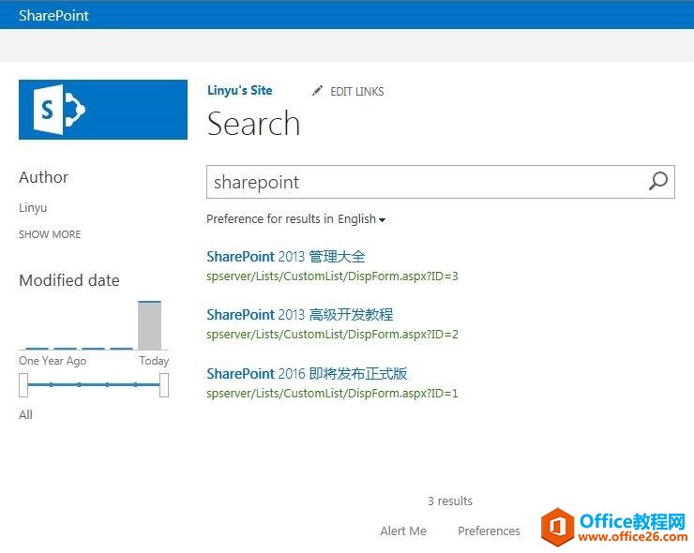The width and height of the screenshot is (694, 553).
Task: Click the Alert Me link
Action: 403,531
